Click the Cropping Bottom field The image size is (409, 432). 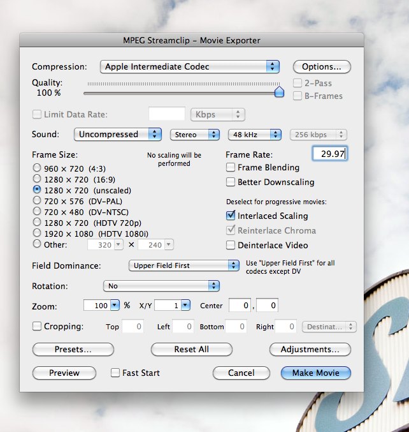pyautogui.click(x=236, y=327)
